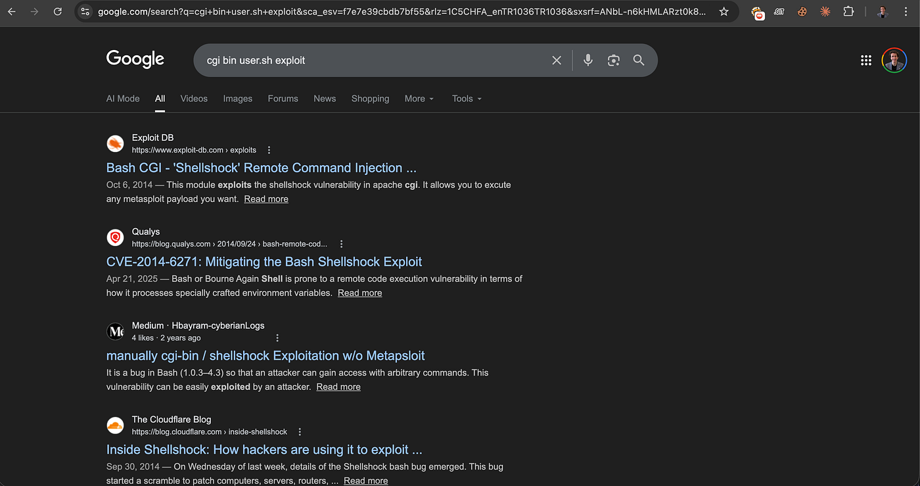Click in the Google search query field
Image resolution: width=920 pixels, height=486 pixels.
[x=375, y=61]
